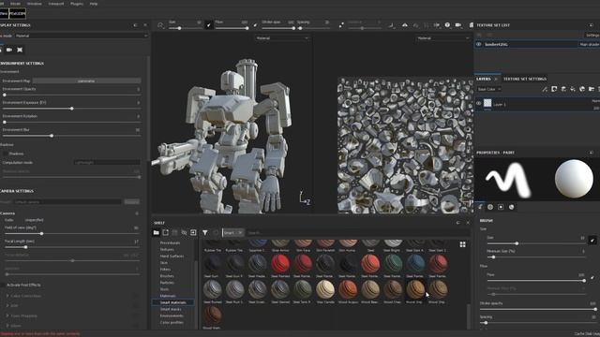Click the zoom magnifier icon in top toolbar
This screenshot has width=600, height=337.
(x=160, y=25)
